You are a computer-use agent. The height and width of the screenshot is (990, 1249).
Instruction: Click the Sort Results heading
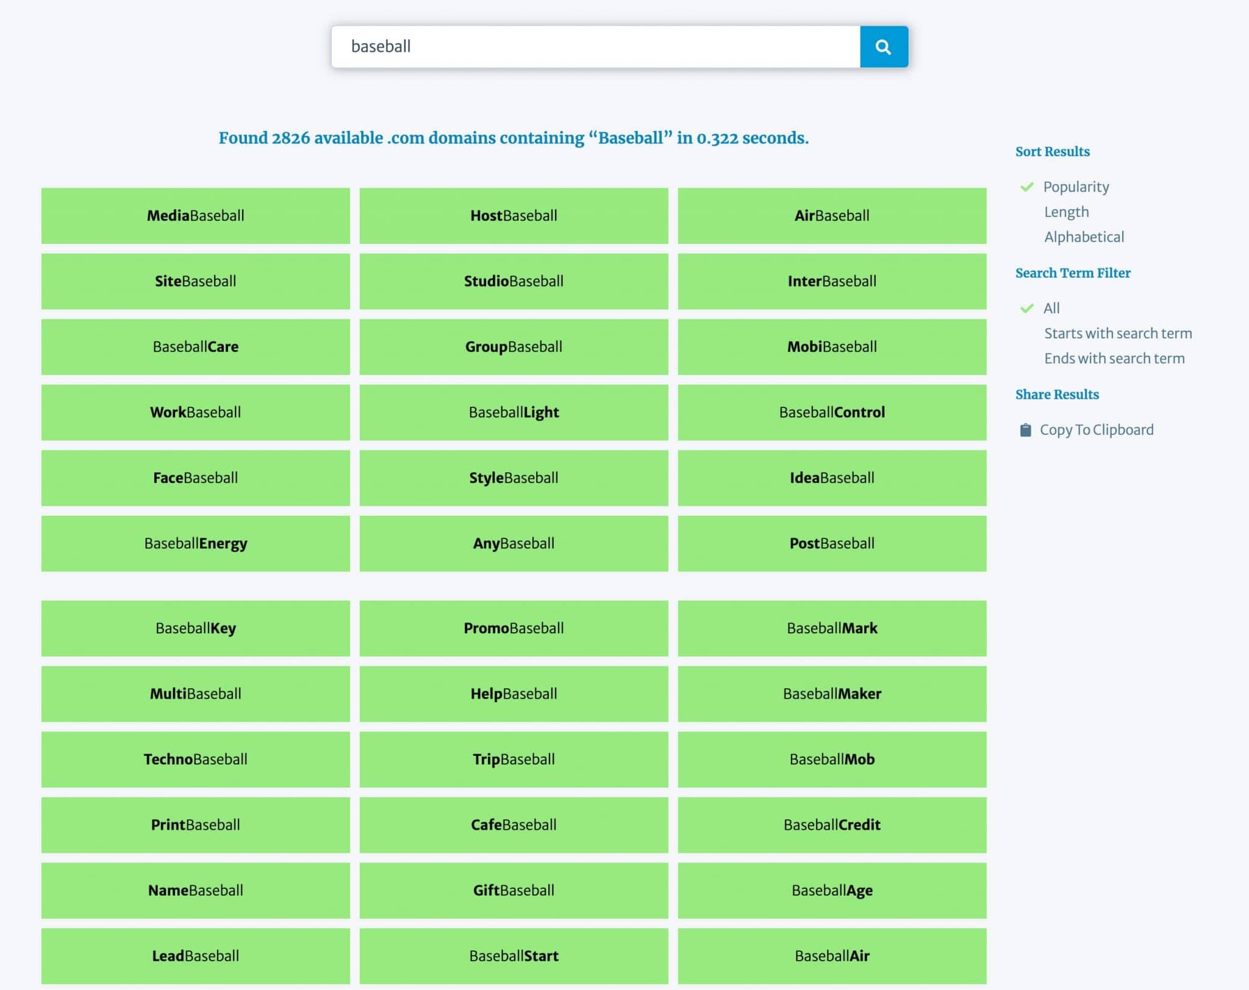(x=1053, y=151)
